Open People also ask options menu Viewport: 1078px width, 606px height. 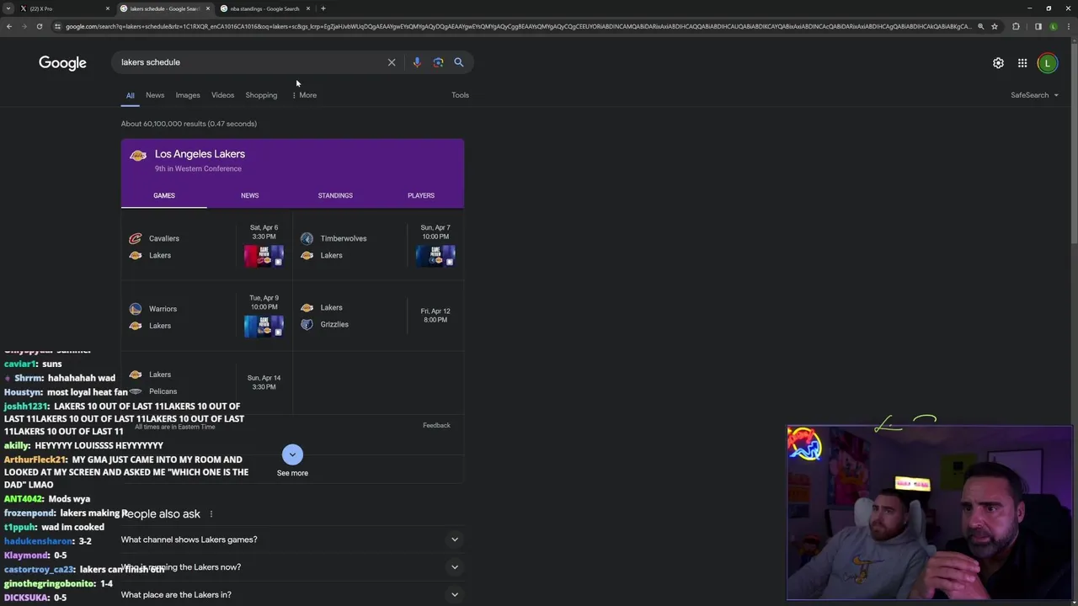pyautogui.click(x=211, y=513)
